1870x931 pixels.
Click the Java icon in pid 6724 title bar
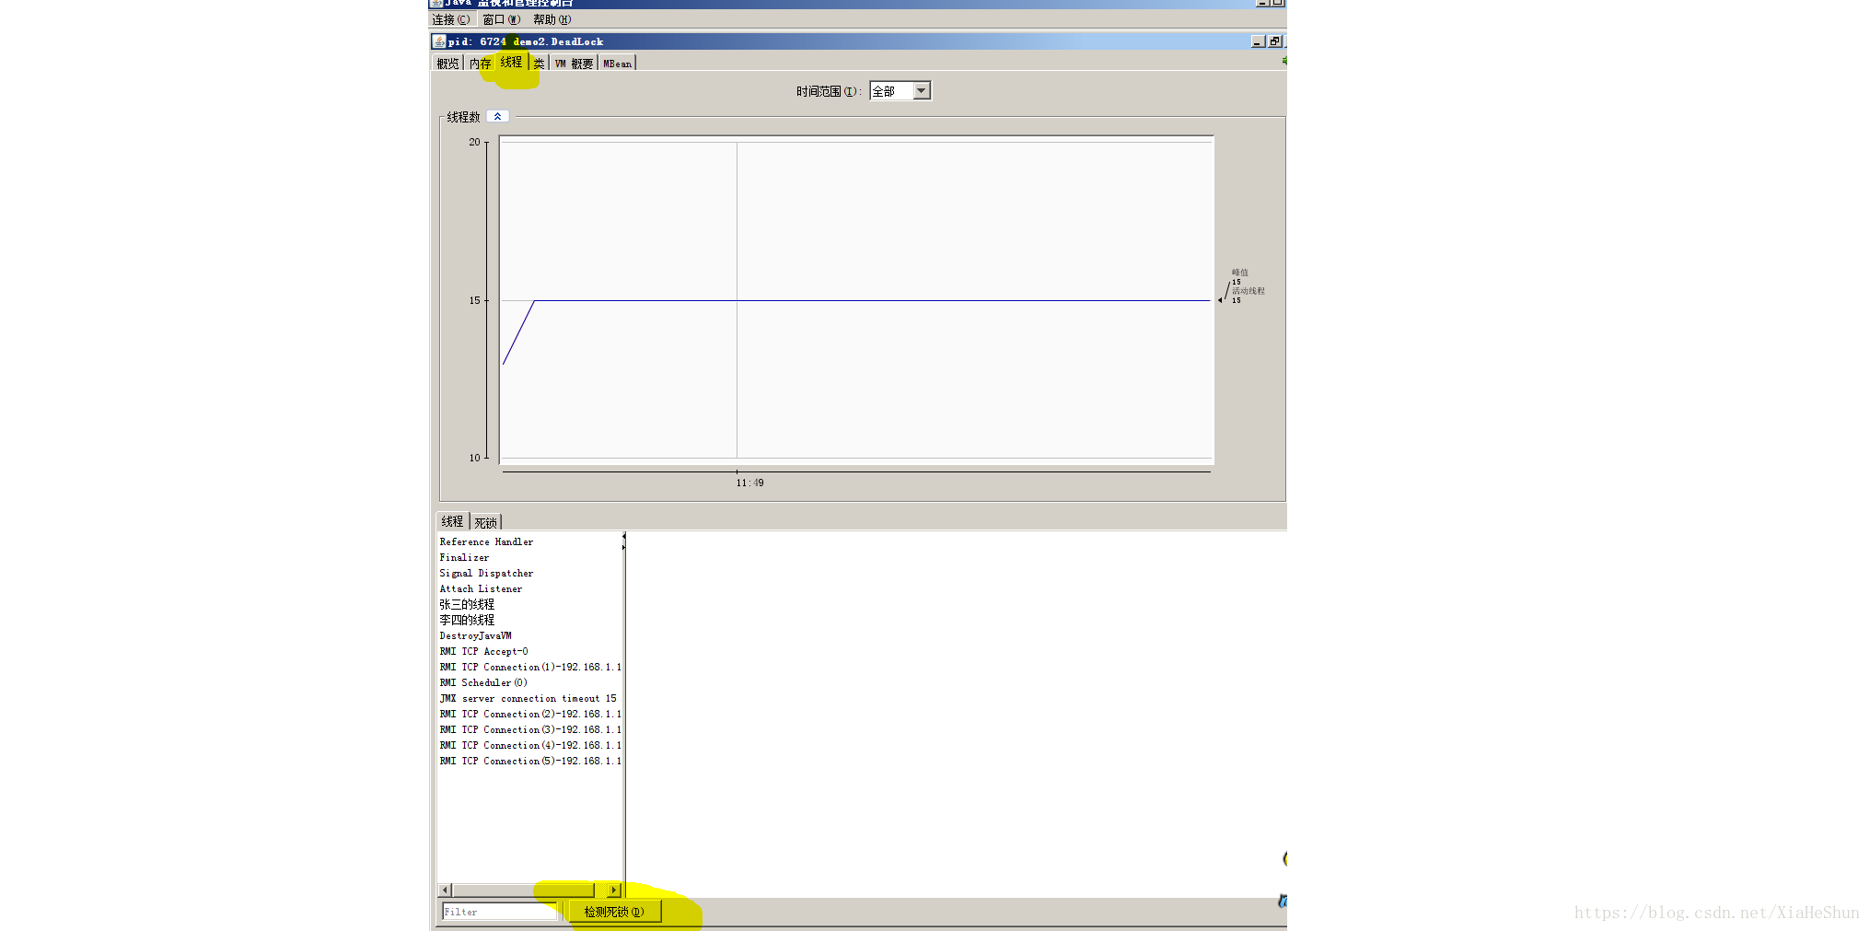click(439, 41)
